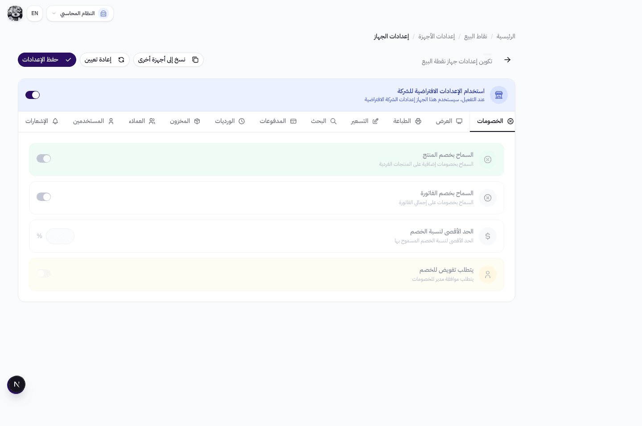This screenshot has height=426, width=642.
Task: Click the EN language button
Action: pyautogui.click(x=34, y=13)
